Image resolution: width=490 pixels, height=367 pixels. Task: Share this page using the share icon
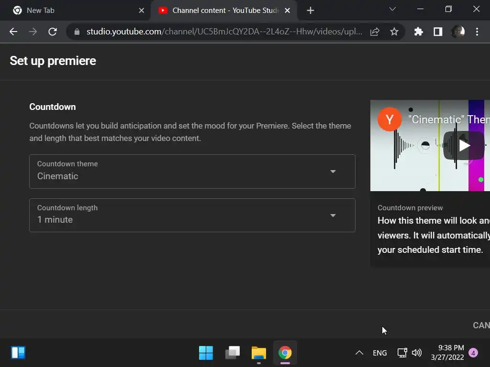(x=375, y=32)
